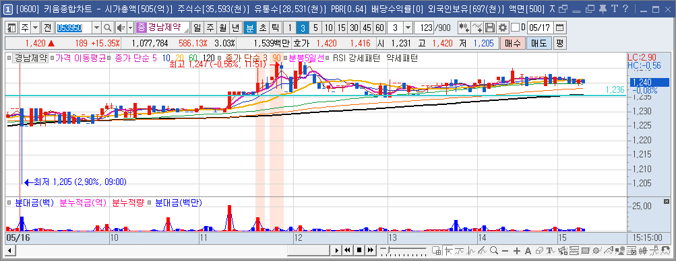Viewport: 676px width, 261px height.
Task: Play the chart replay
Action: coord(337,250)
